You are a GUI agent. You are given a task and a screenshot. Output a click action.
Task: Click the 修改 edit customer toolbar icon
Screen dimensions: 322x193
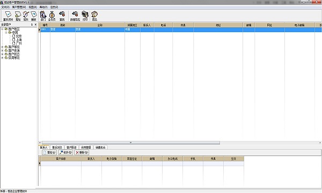pos(26,16)
